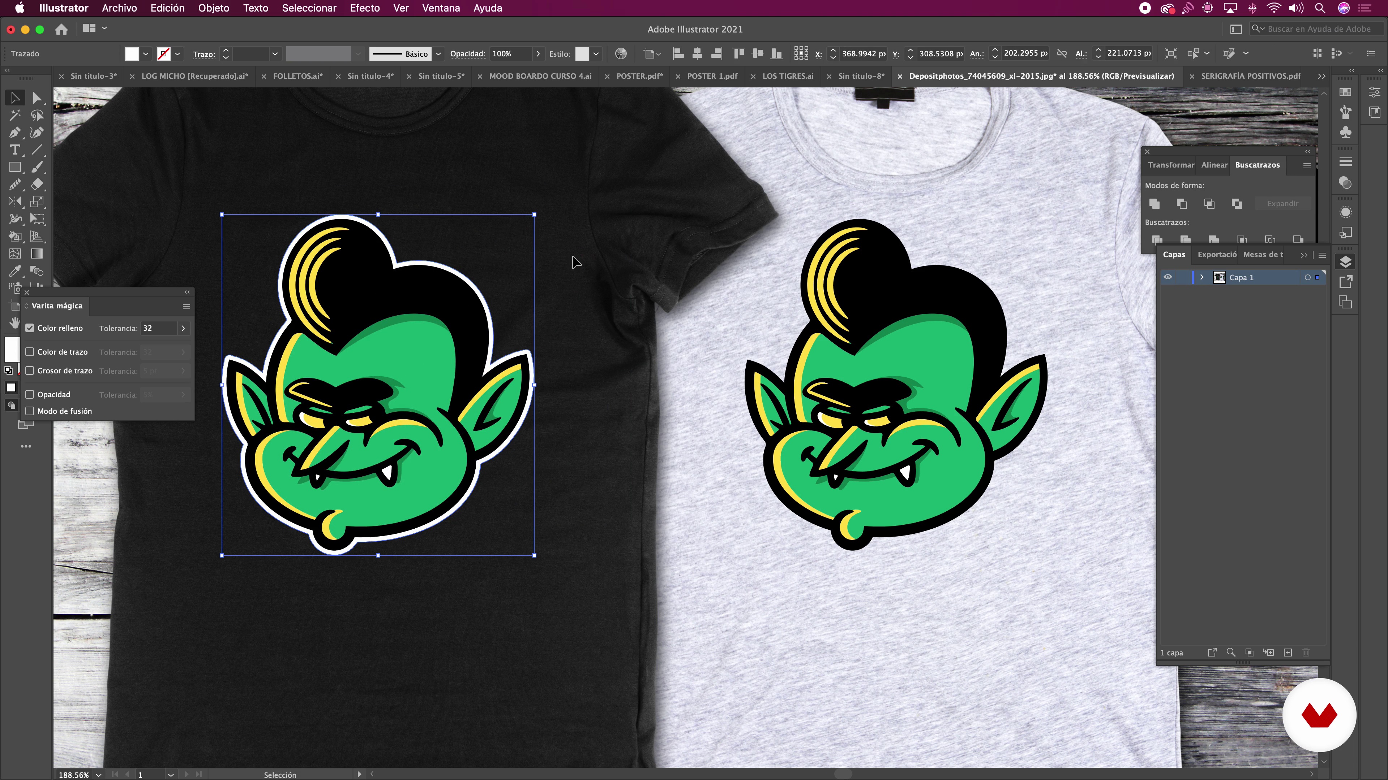Click the Expandir button

[x=1282, y=203]
